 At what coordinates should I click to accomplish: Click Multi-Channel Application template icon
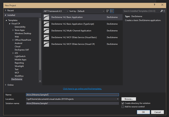[46, 31]
